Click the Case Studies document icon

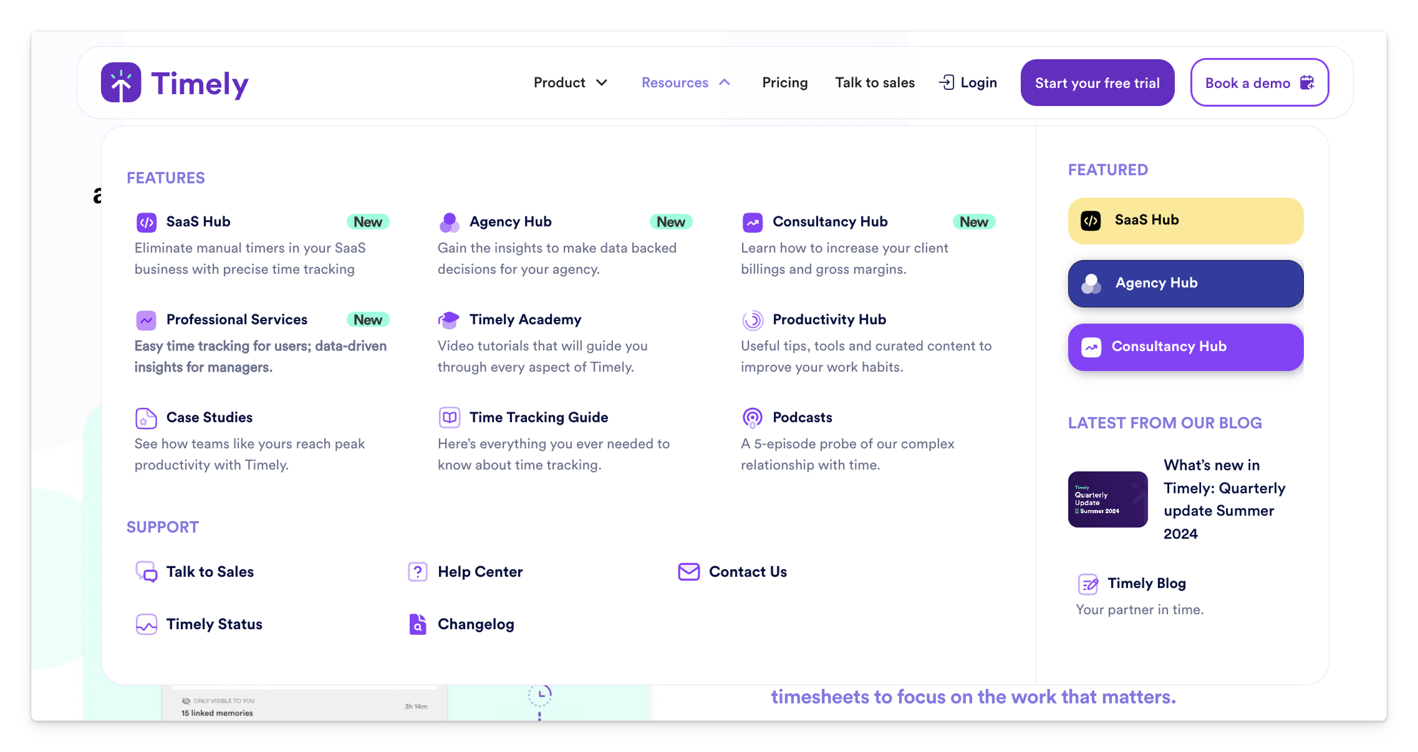pyautogui.click(x=146, y=418)
